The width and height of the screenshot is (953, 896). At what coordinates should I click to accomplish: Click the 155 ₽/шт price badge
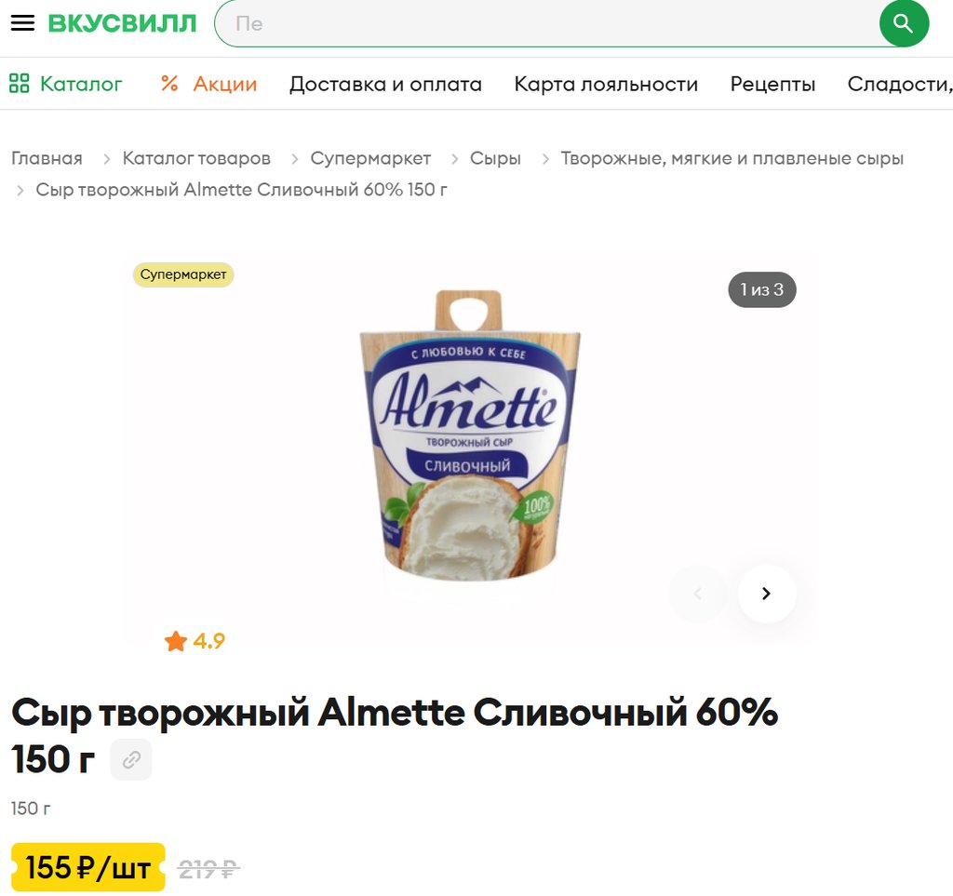88,867
